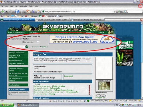The width and height of the screenshot is (143, 107).
Task: Click 'Rediger brukerinfo' sidebar button
Action: [18, 53]
